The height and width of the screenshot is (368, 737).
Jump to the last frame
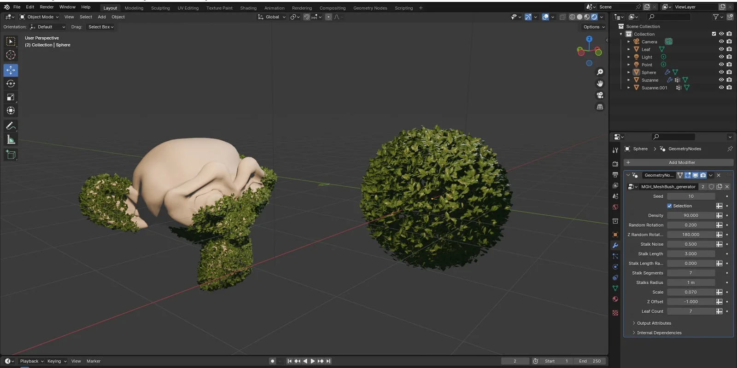tap(328, 361)
